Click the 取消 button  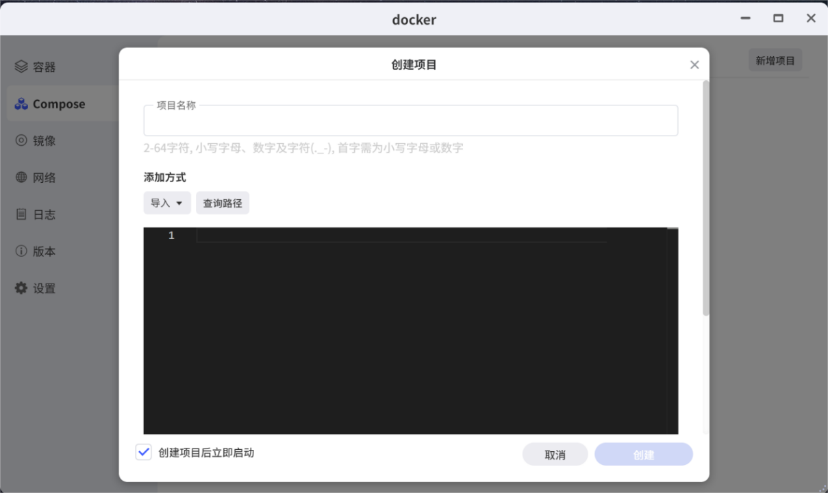(x=555, y=455)
